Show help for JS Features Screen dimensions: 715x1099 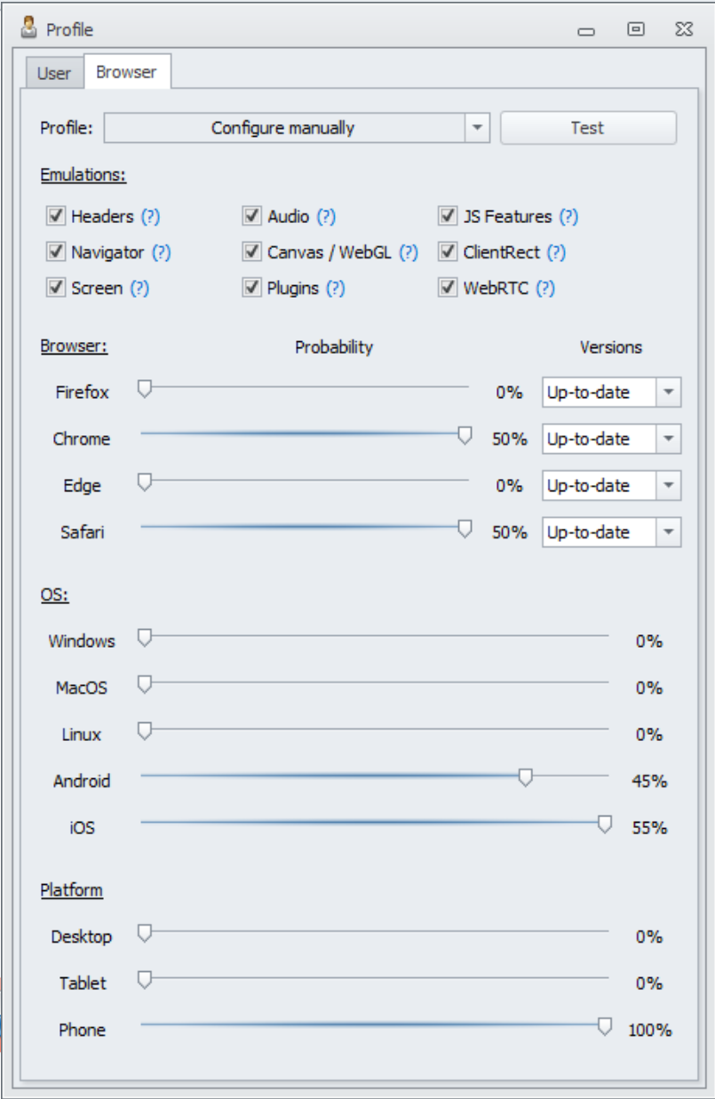point(568,217)
